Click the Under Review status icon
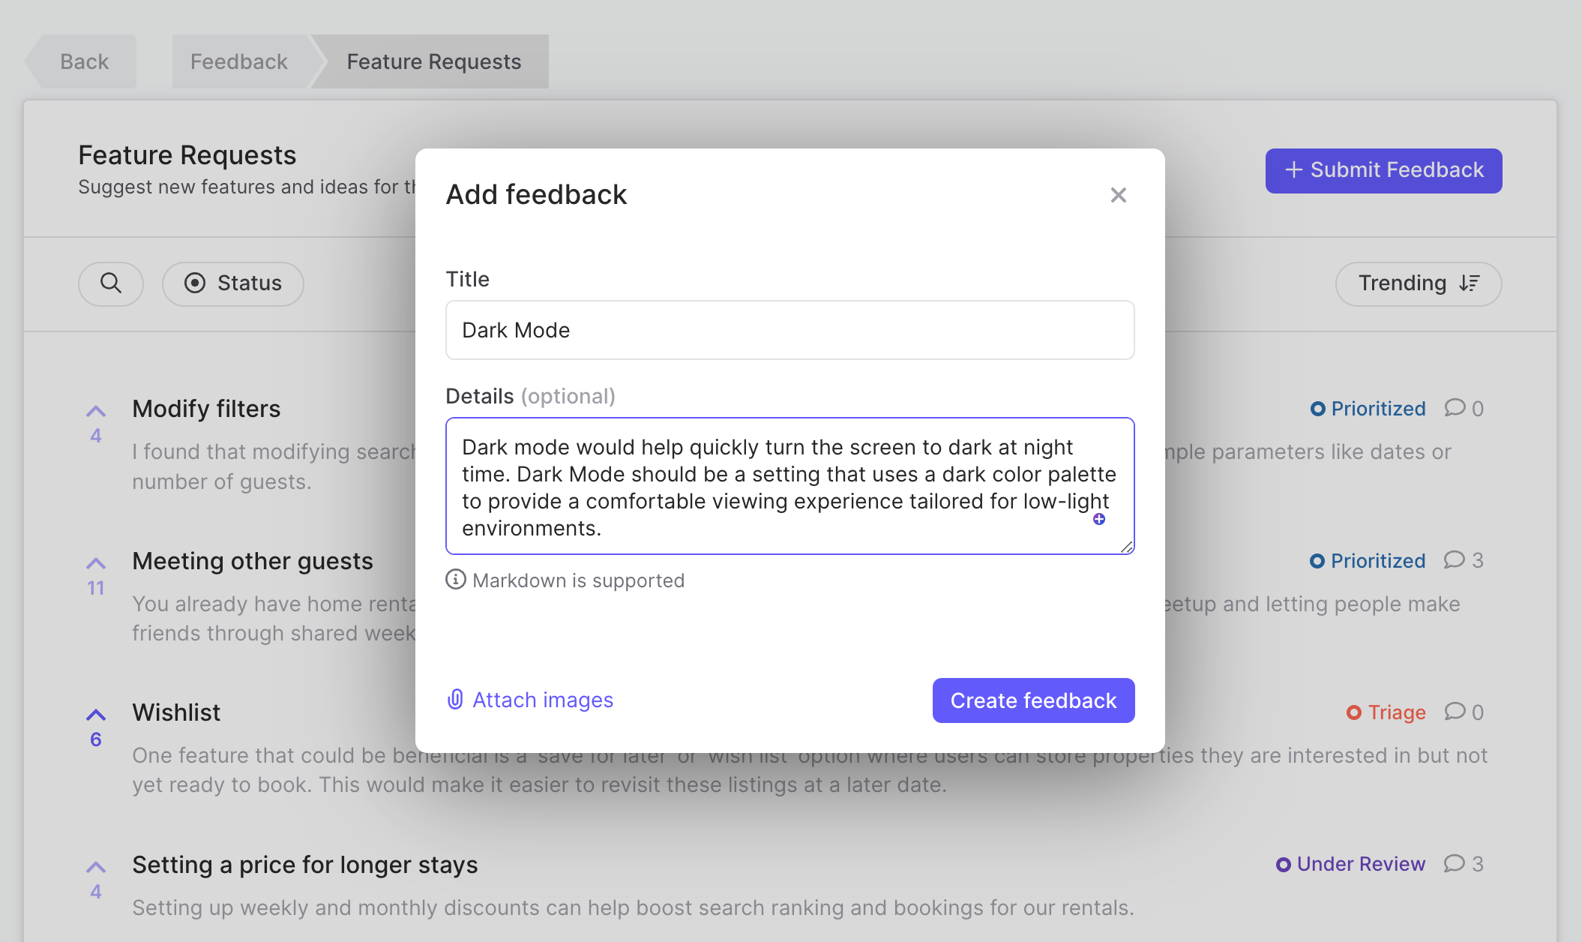 point(1284,864)
